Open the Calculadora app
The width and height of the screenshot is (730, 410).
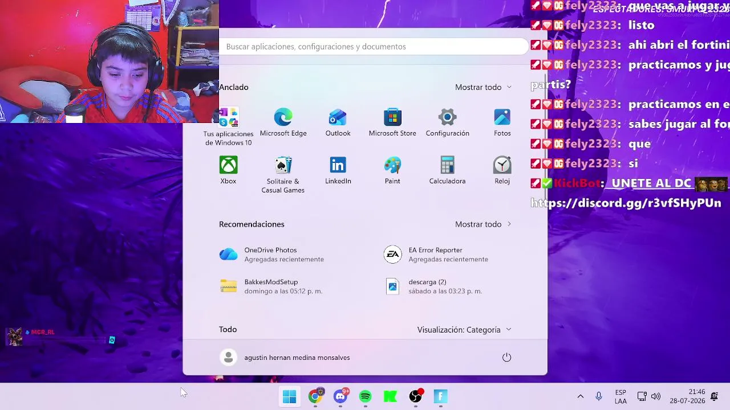pyautogui.click(x=447, y=171)
